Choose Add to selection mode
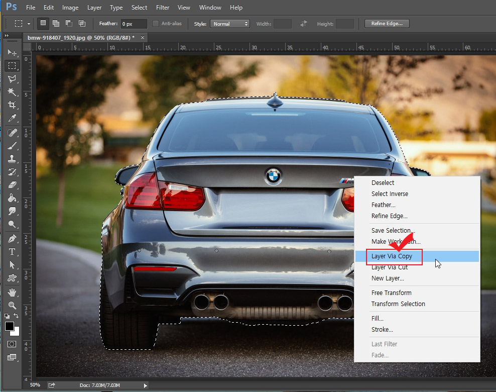This screenshot has width=496, height=392. pos(56,23)
